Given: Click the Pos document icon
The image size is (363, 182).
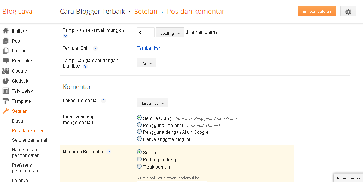Looking at the screenshot, I should click(x=6, y=41).
